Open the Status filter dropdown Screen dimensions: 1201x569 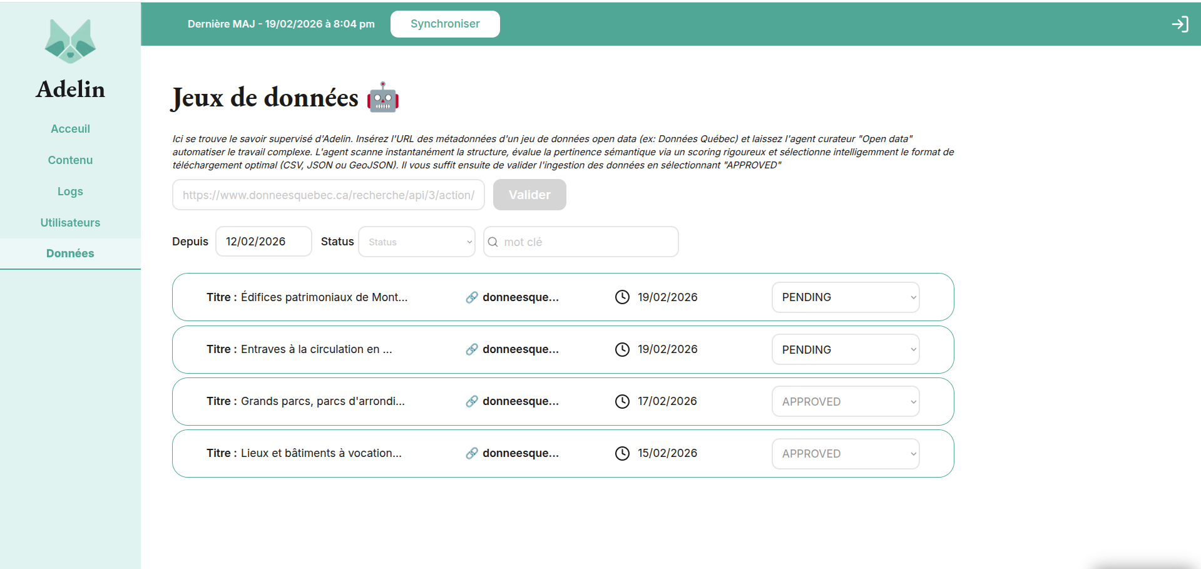tap(417, 242)
